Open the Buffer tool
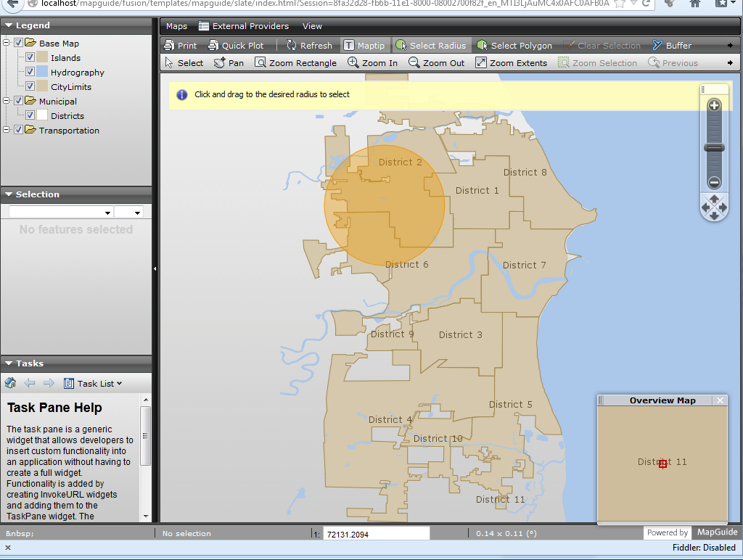The width and height of the screenshot is (743, 560). coord(671,44)
